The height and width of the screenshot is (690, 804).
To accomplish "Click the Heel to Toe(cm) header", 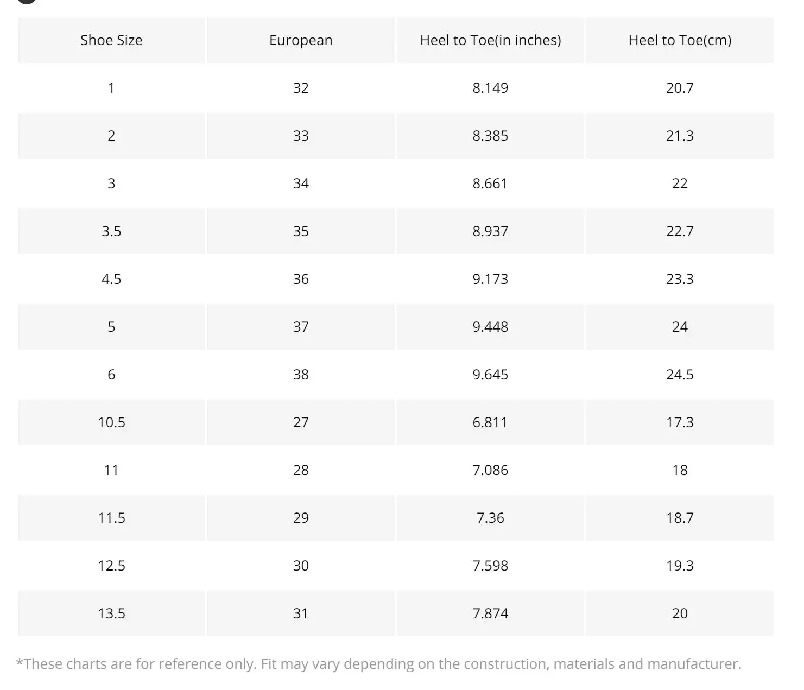I will click(680, 40).
